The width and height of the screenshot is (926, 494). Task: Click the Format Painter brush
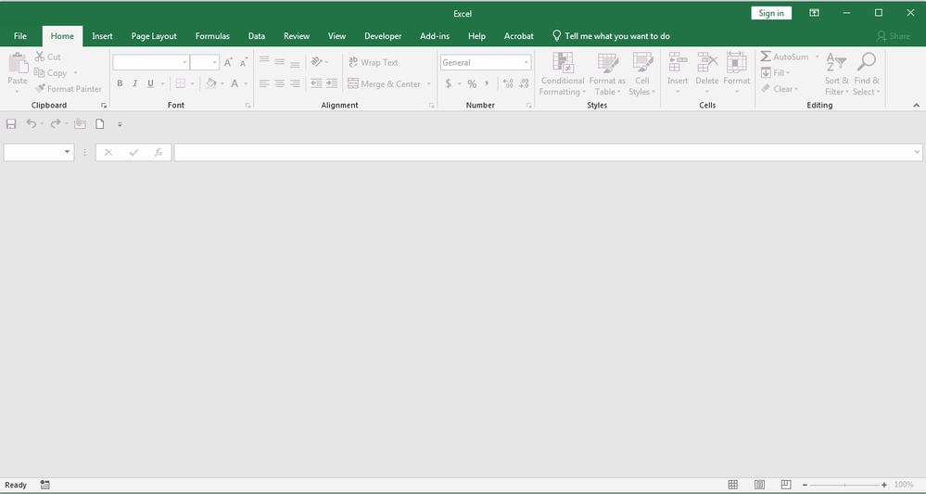tap(40, 89)
